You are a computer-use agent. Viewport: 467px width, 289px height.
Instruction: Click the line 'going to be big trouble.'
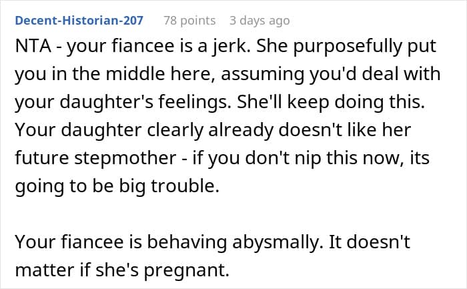coord(117,186)
